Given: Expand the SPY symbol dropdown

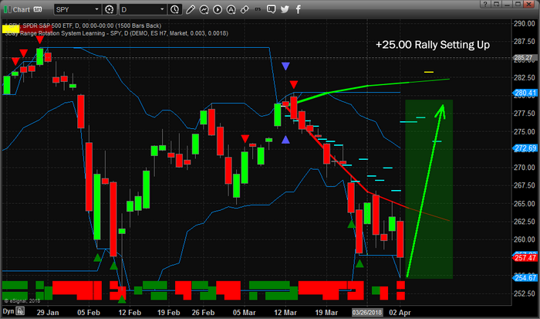Looking at the screenshot, I should click(97, 9).
